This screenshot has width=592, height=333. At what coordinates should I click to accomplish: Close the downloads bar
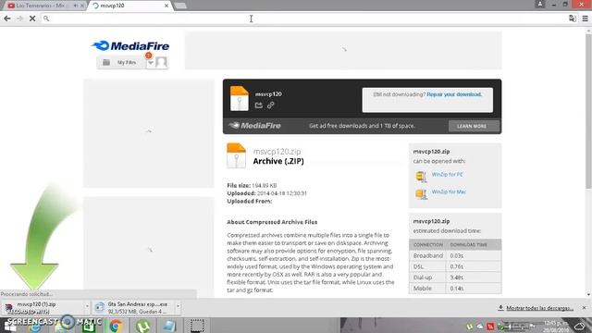(584, 308)
